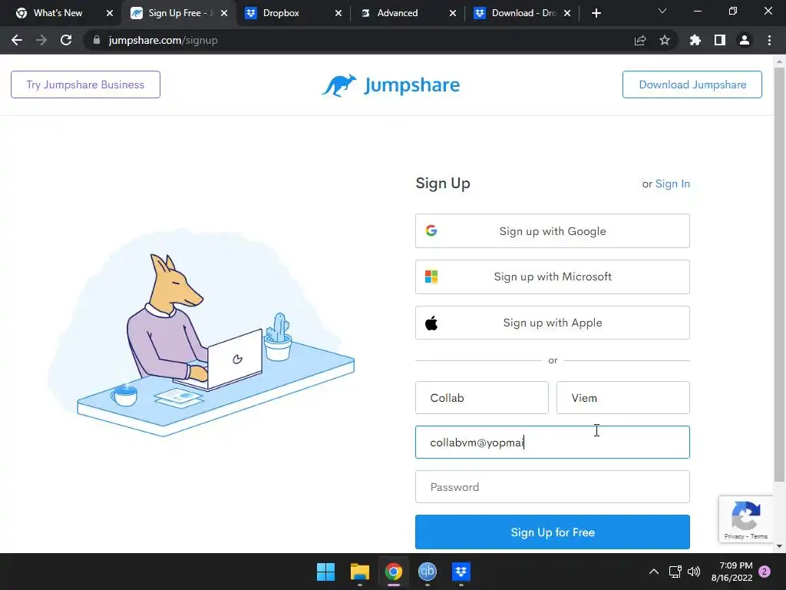Show hidden system tray icons
The image size is (786, 590).
click(x=654, y=572)
